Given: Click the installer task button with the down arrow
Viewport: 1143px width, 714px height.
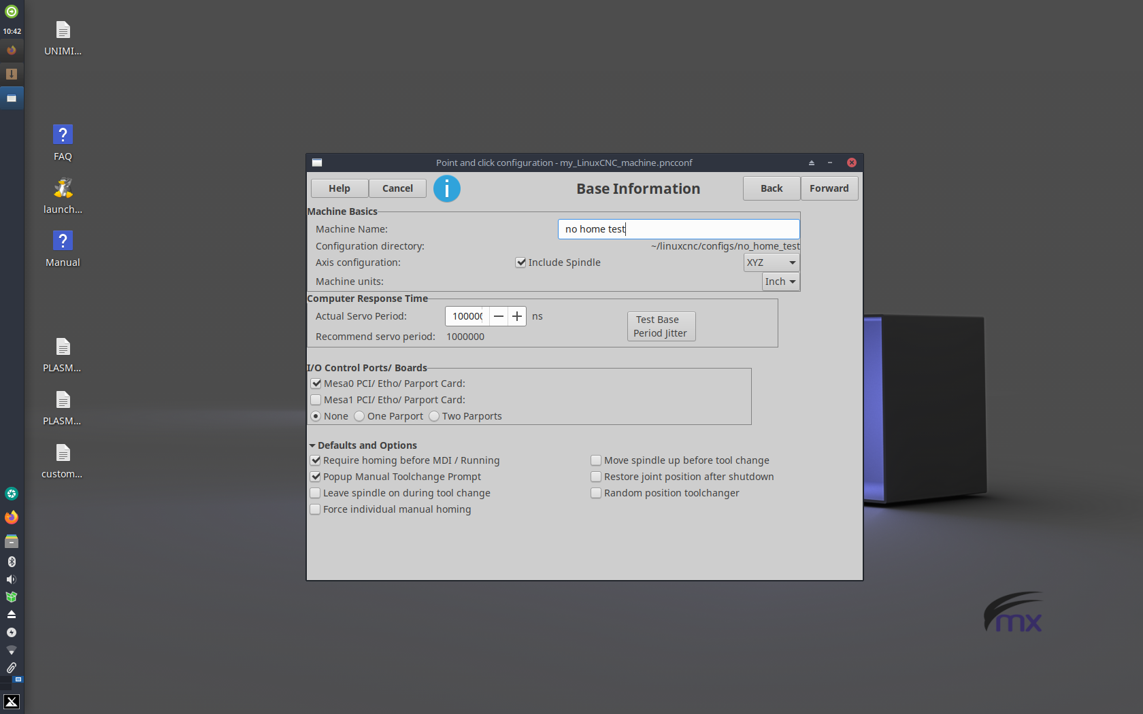Looking at the screenshot, I should point(12,74).
